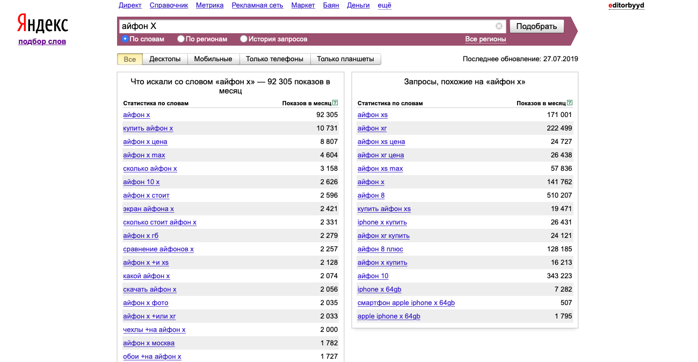Image resolution: width=698 pixels, height=362 pixels.
Task: Open query 'какой айфон х'
Action: 147,276
